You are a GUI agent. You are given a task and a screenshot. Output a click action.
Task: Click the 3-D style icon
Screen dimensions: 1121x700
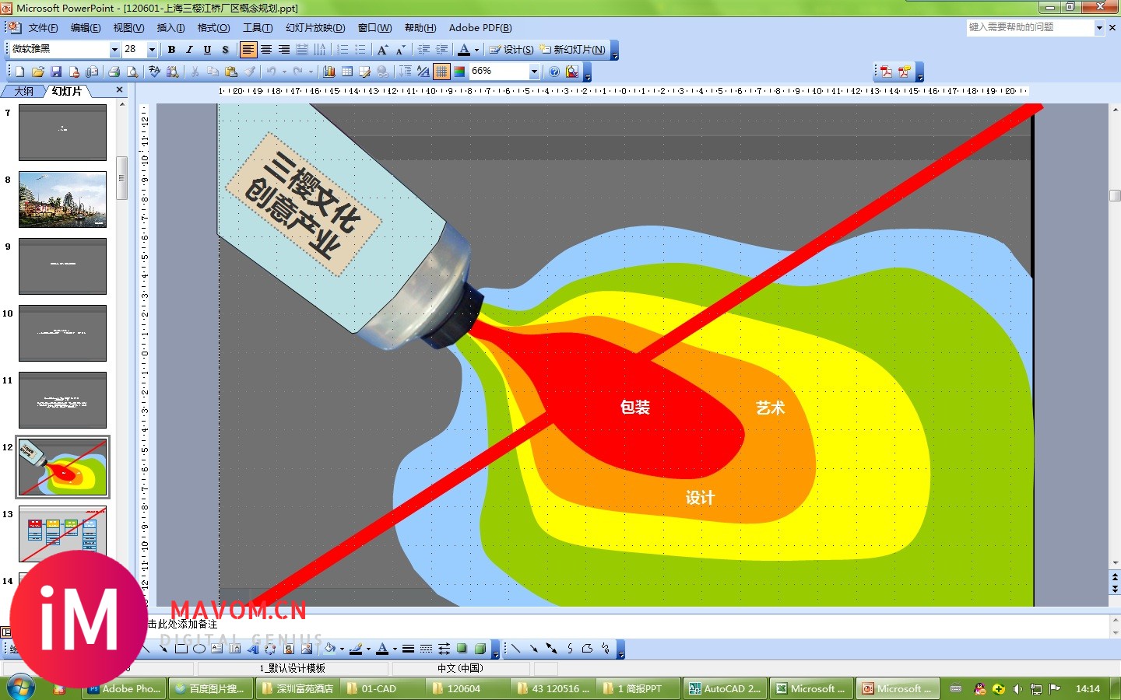(480, 649)
